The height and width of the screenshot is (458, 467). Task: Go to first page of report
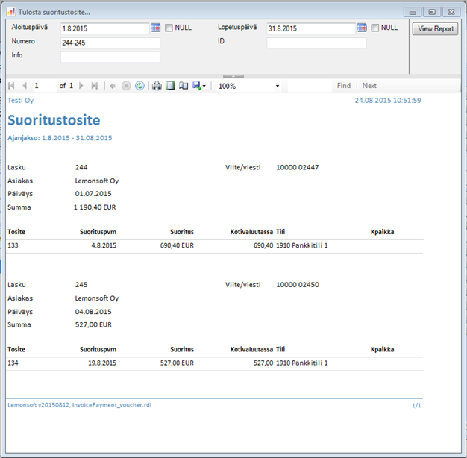pos(11,86)
